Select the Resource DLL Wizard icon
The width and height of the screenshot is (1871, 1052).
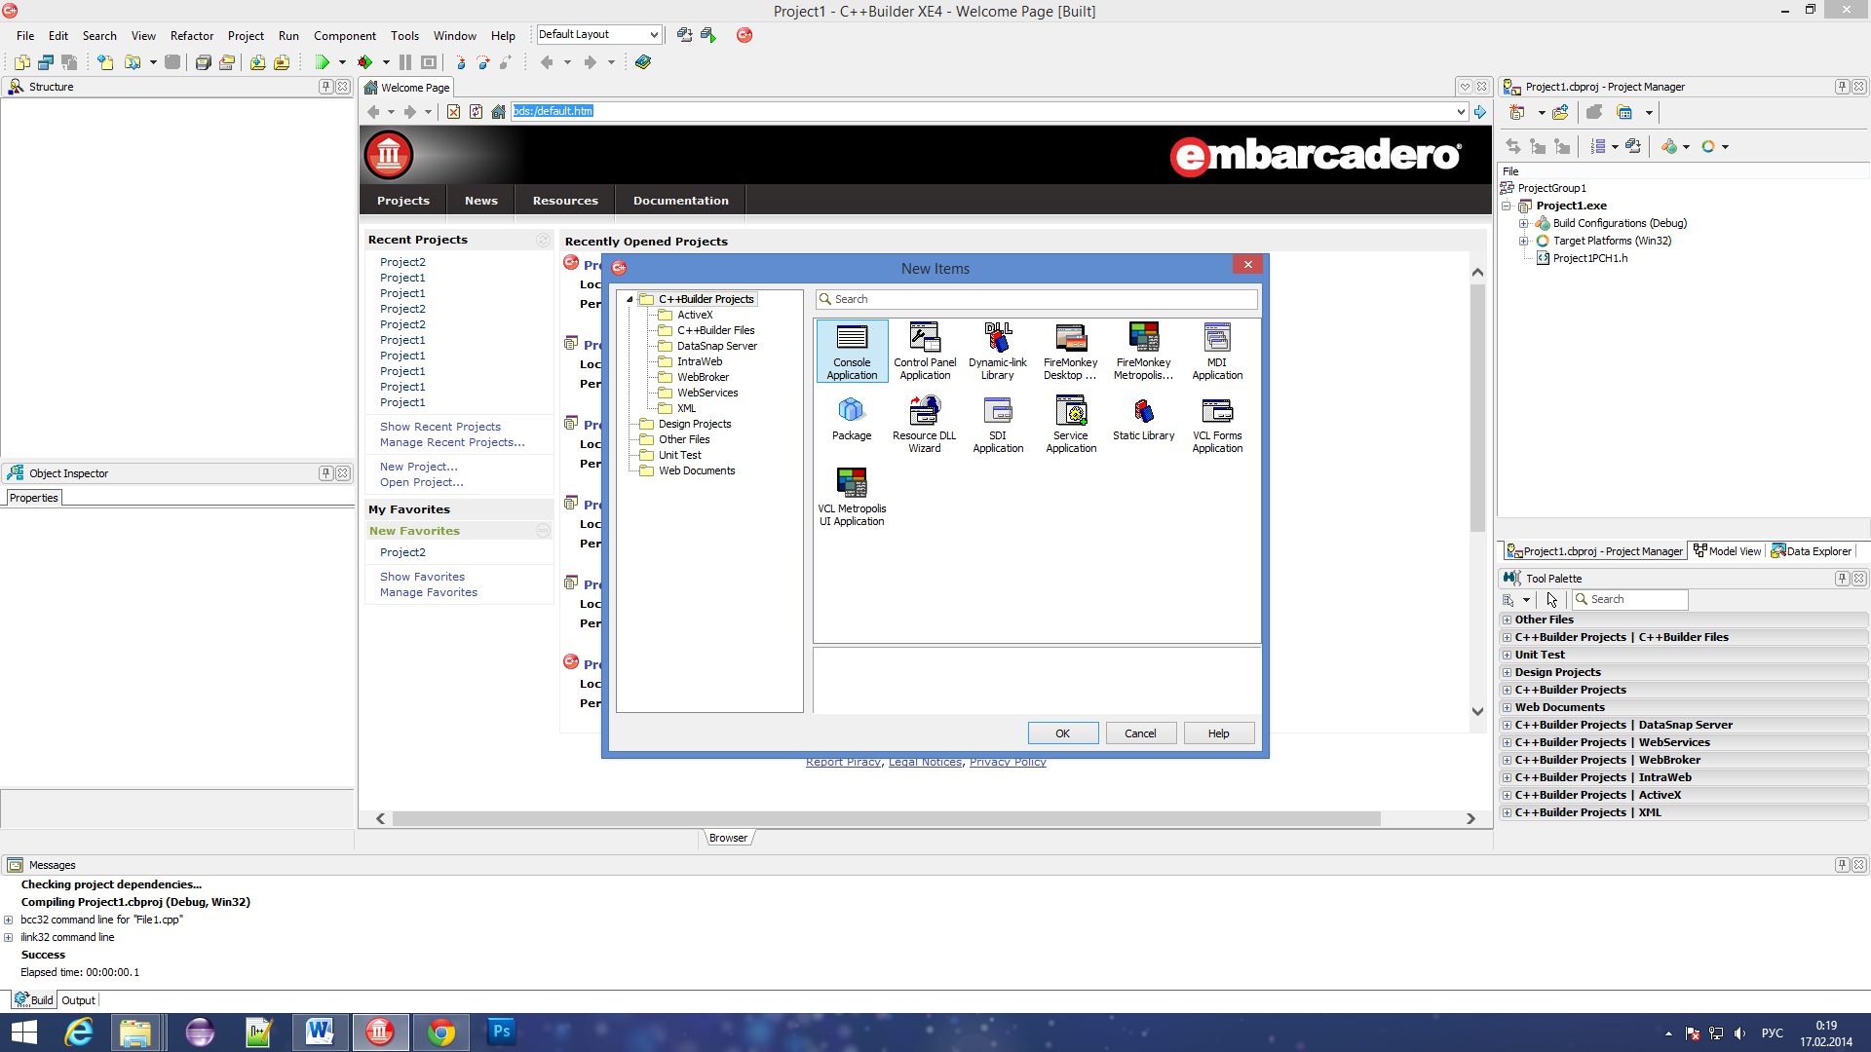[x=925, y=425]
